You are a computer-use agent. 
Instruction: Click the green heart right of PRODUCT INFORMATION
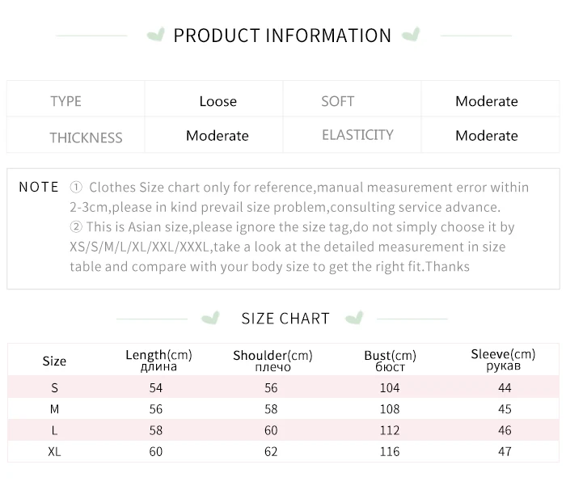tap(411, 34)
